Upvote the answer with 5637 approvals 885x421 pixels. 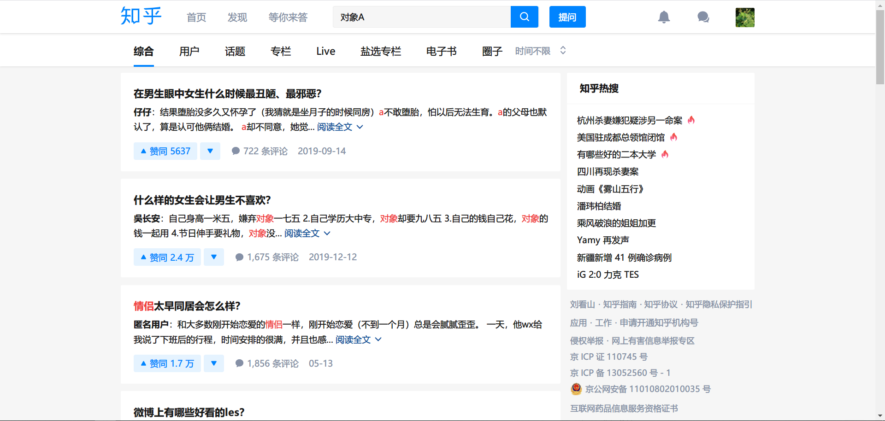pyautogui.click(x=165, y=151)
